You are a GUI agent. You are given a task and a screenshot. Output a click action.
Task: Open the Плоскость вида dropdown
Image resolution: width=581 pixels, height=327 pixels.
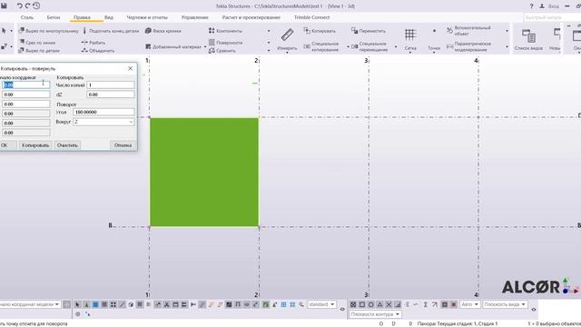pyautogui.click(x=505, y=304)
